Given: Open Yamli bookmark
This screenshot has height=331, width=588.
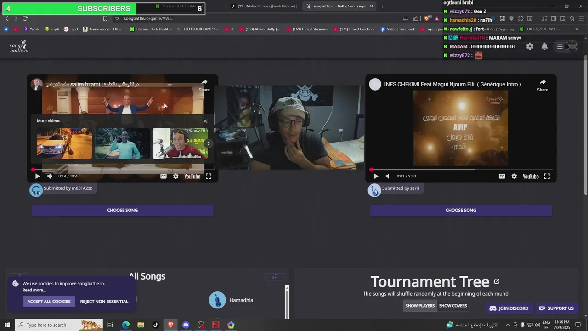Looking at the screenshot, I should 31,29.
